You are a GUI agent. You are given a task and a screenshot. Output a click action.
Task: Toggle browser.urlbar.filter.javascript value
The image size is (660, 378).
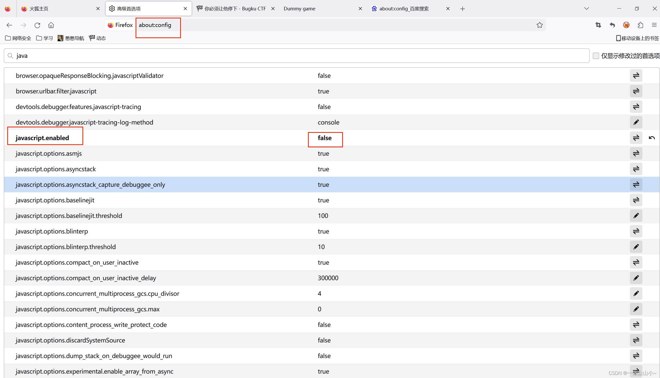click(x=636, y=91)
